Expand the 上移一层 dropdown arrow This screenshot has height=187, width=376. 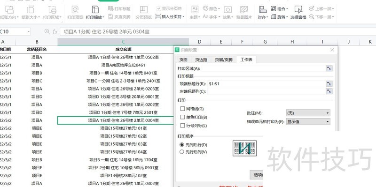[x=333, y=9]
